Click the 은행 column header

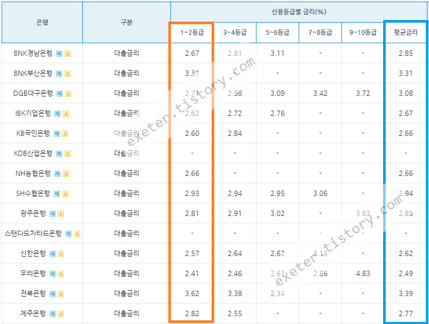click(42, 22)
